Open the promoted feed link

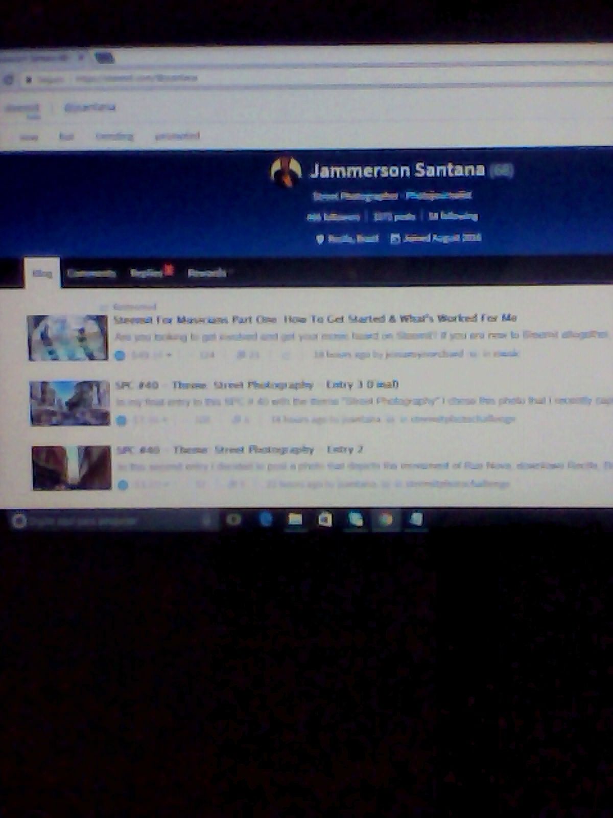[177, 135]
